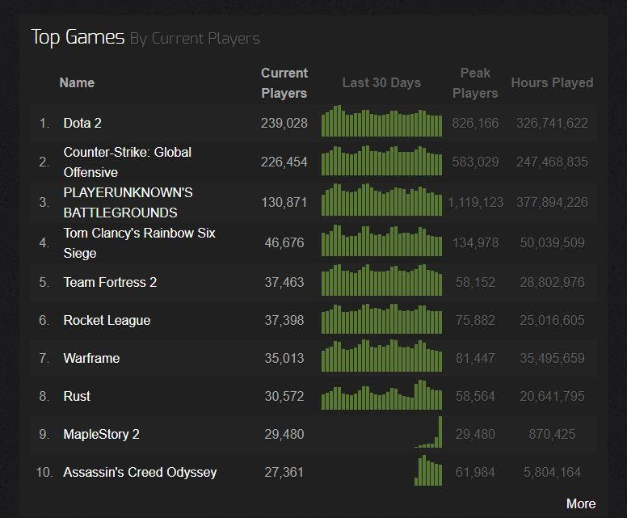627x518 pixels.
Task: Click hours played value 28,802,976
Action: [552, 282]
